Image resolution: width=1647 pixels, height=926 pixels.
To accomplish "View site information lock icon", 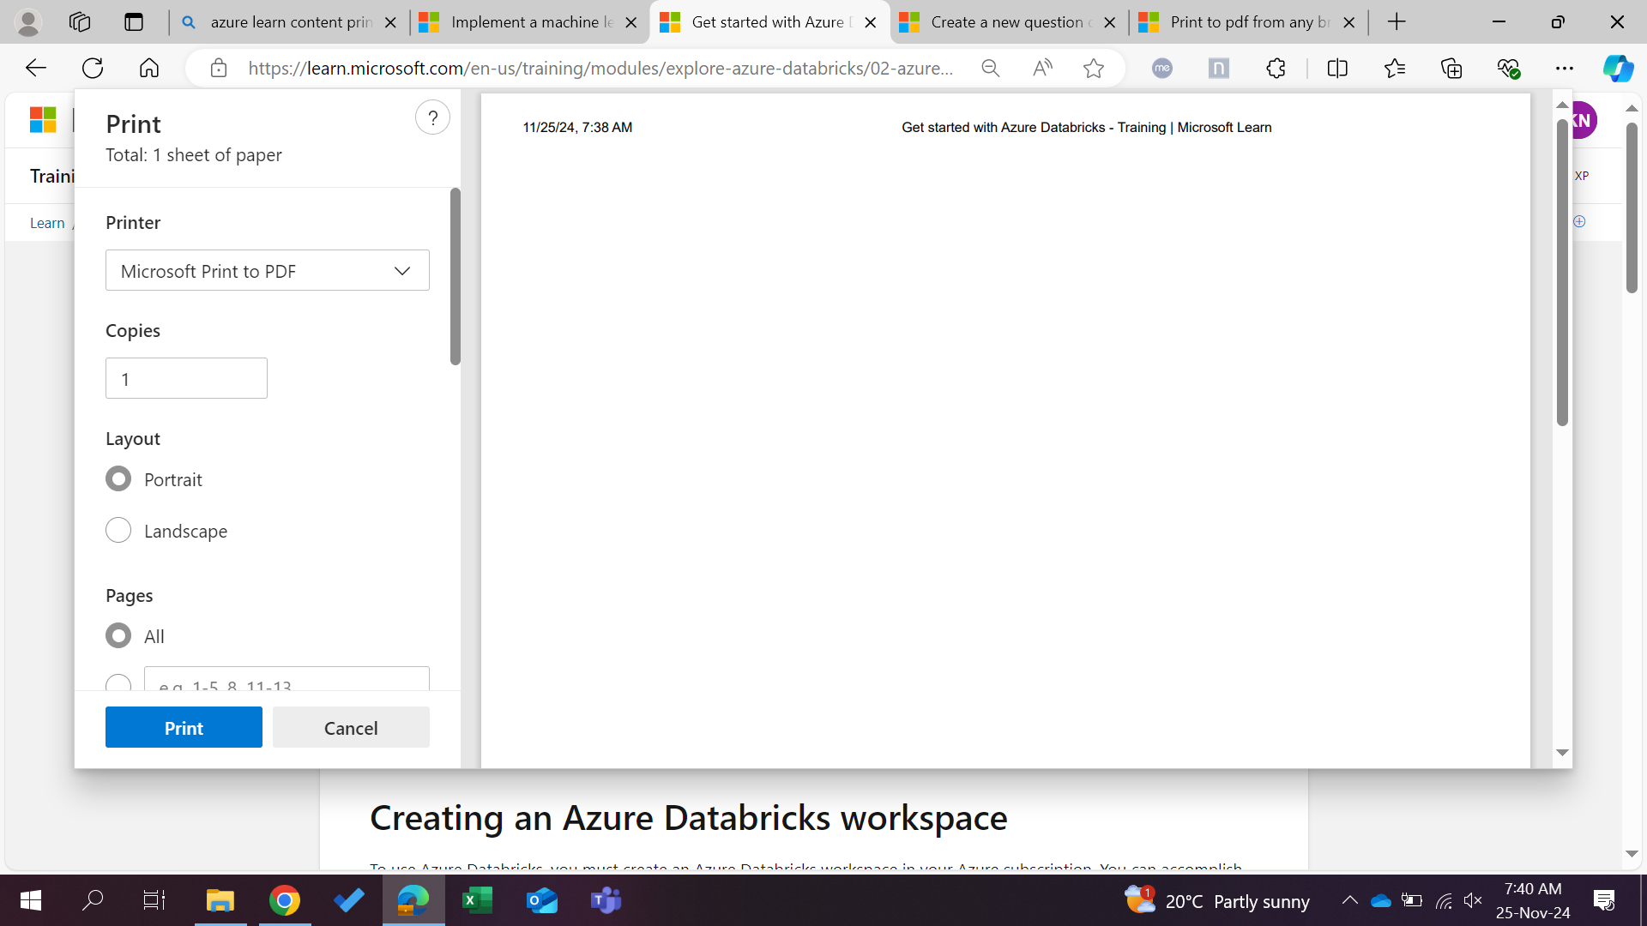I will [219, 68].
